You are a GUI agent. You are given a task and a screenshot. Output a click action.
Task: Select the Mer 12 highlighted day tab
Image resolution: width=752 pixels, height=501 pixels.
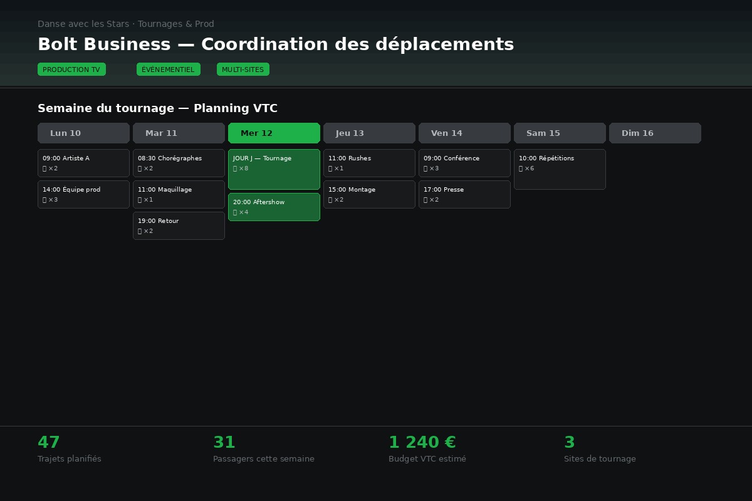tap(274, 133)
